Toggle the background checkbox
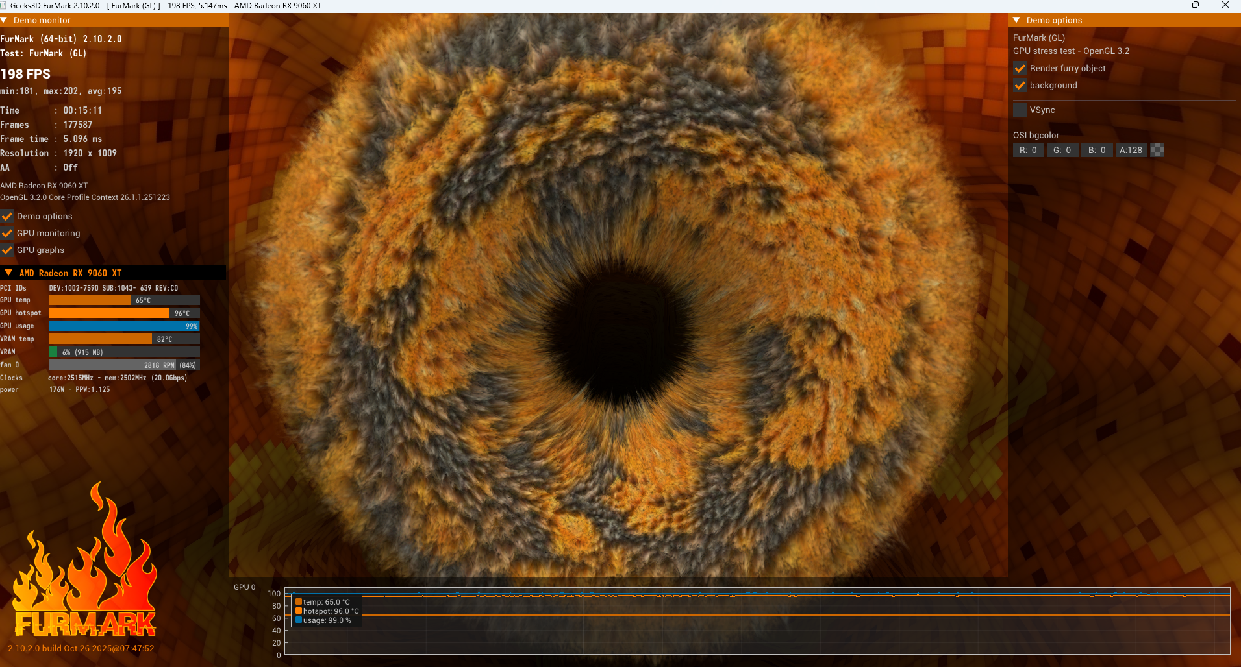This screenshot has width=1241, height=667. pyautogui.click(x=1020, y=85)
